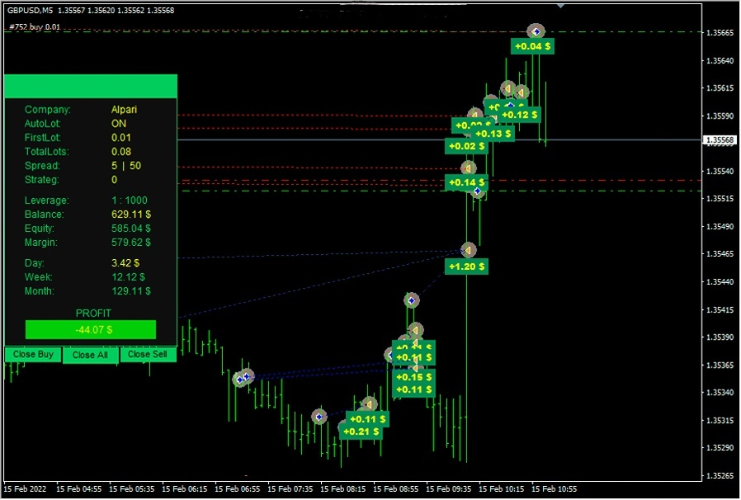Click the #752 buy 0.01 order label

point(35,26)
